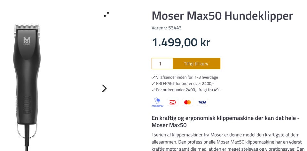Click the checkmark beside the FRI FRAGT line
Viewport: 307px width, 151px height.
[x=153, y=84]
